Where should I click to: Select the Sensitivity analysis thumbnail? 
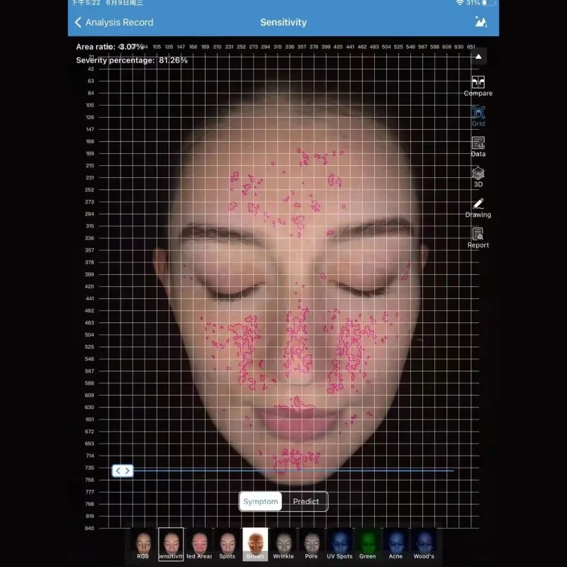click(x=170, y=546)
